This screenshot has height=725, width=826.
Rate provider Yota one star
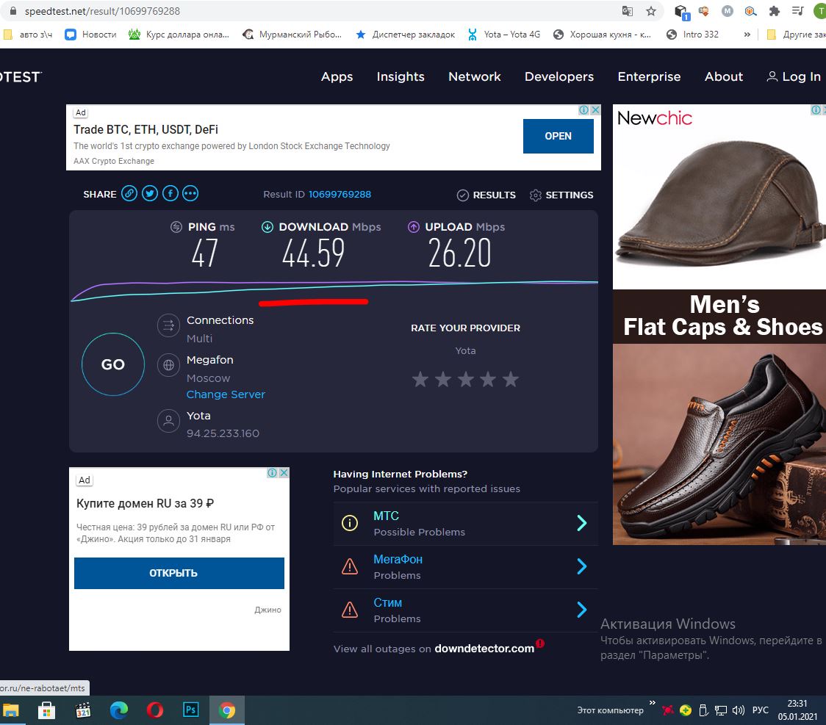tap(420, 380)
